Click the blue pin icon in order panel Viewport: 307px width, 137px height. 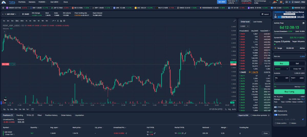[x=303, y=119]
